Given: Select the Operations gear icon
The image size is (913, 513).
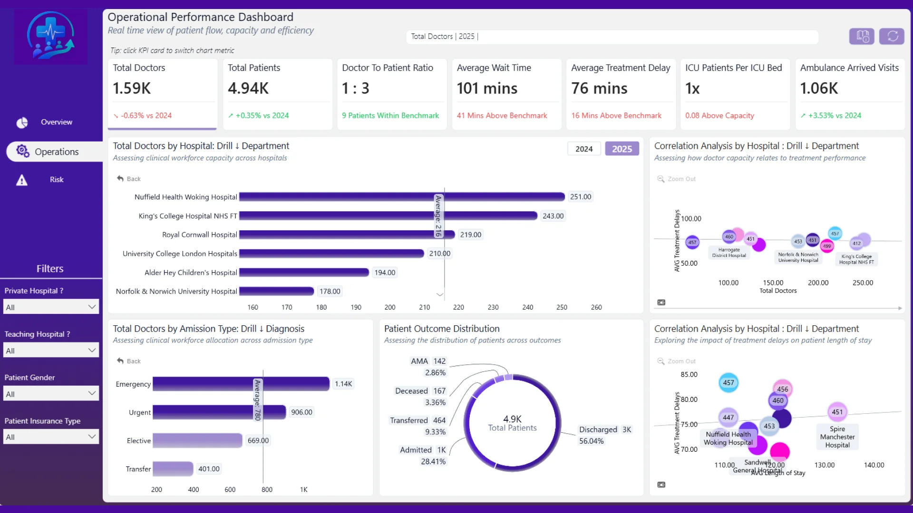Looking at the screenshot, I should click(22, 151).
